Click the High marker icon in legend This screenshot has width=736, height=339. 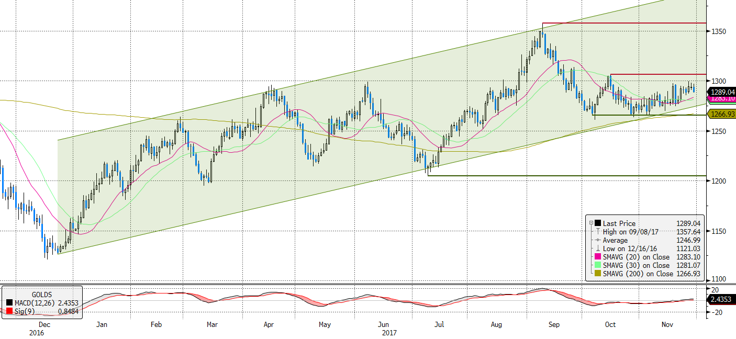(x=598, y=232)
